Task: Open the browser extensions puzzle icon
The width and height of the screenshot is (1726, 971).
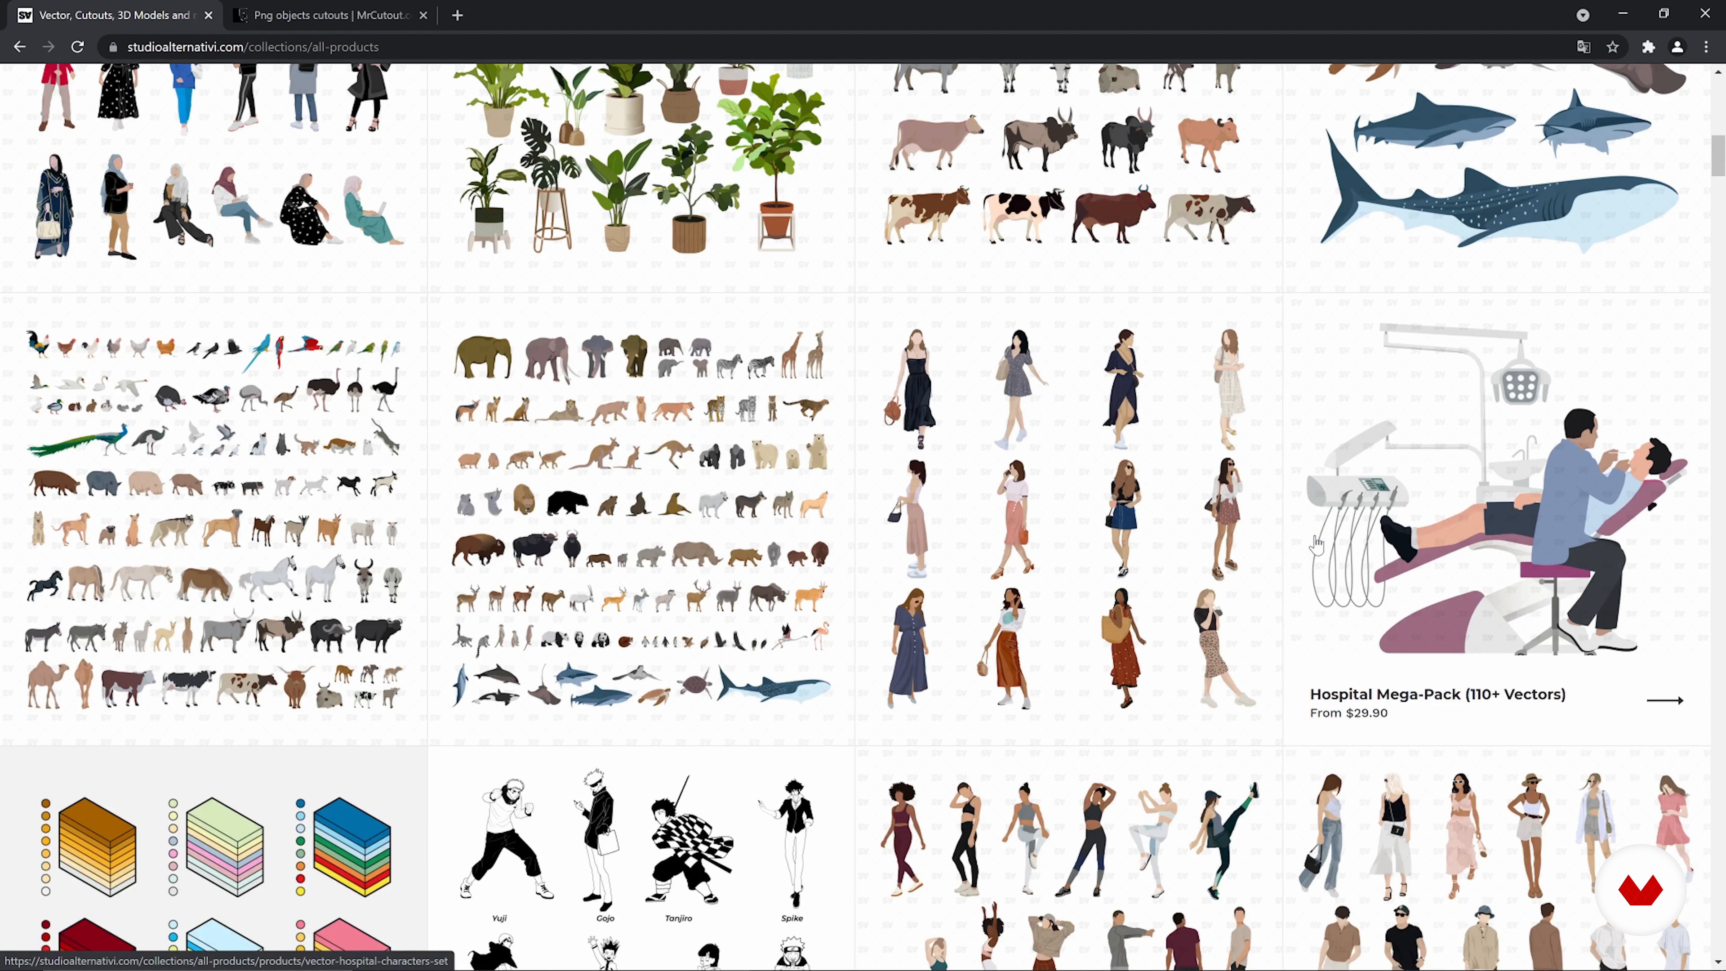Action: tap(1648, 47)
